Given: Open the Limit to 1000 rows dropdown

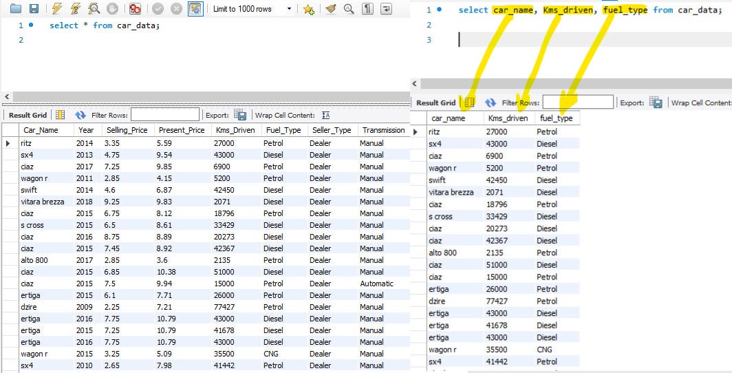Looking at the screenshot, I should (251, 9).
